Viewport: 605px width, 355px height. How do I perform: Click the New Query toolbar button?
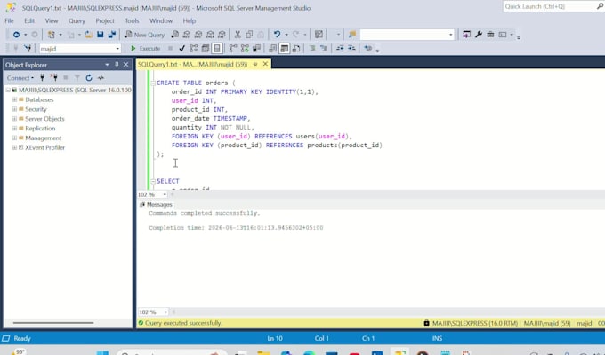click(145, 35)
